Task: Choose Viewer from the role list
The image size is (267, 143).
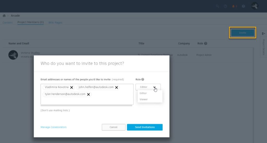Action: (144, 99)
